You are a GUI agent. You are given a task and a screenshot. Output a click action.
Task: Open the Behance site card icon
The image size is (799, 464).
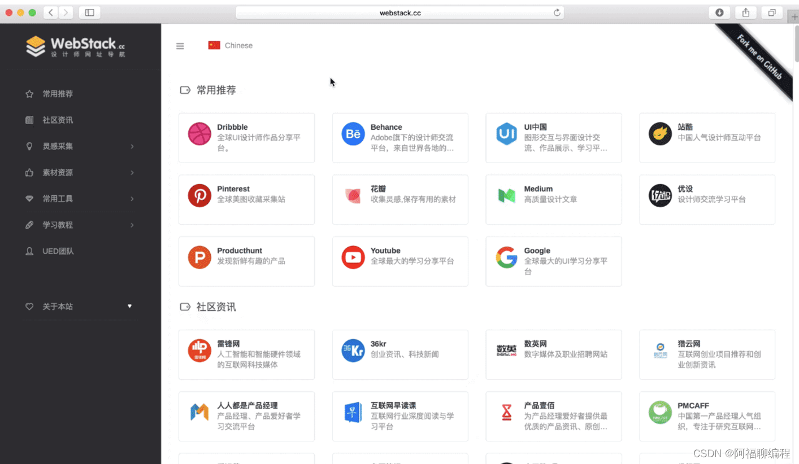click(353, 134)
